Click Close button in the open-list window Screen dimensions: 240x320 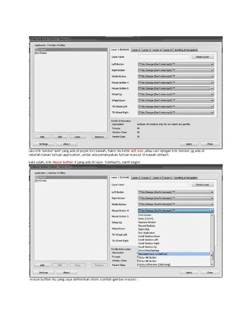(210, 272)
